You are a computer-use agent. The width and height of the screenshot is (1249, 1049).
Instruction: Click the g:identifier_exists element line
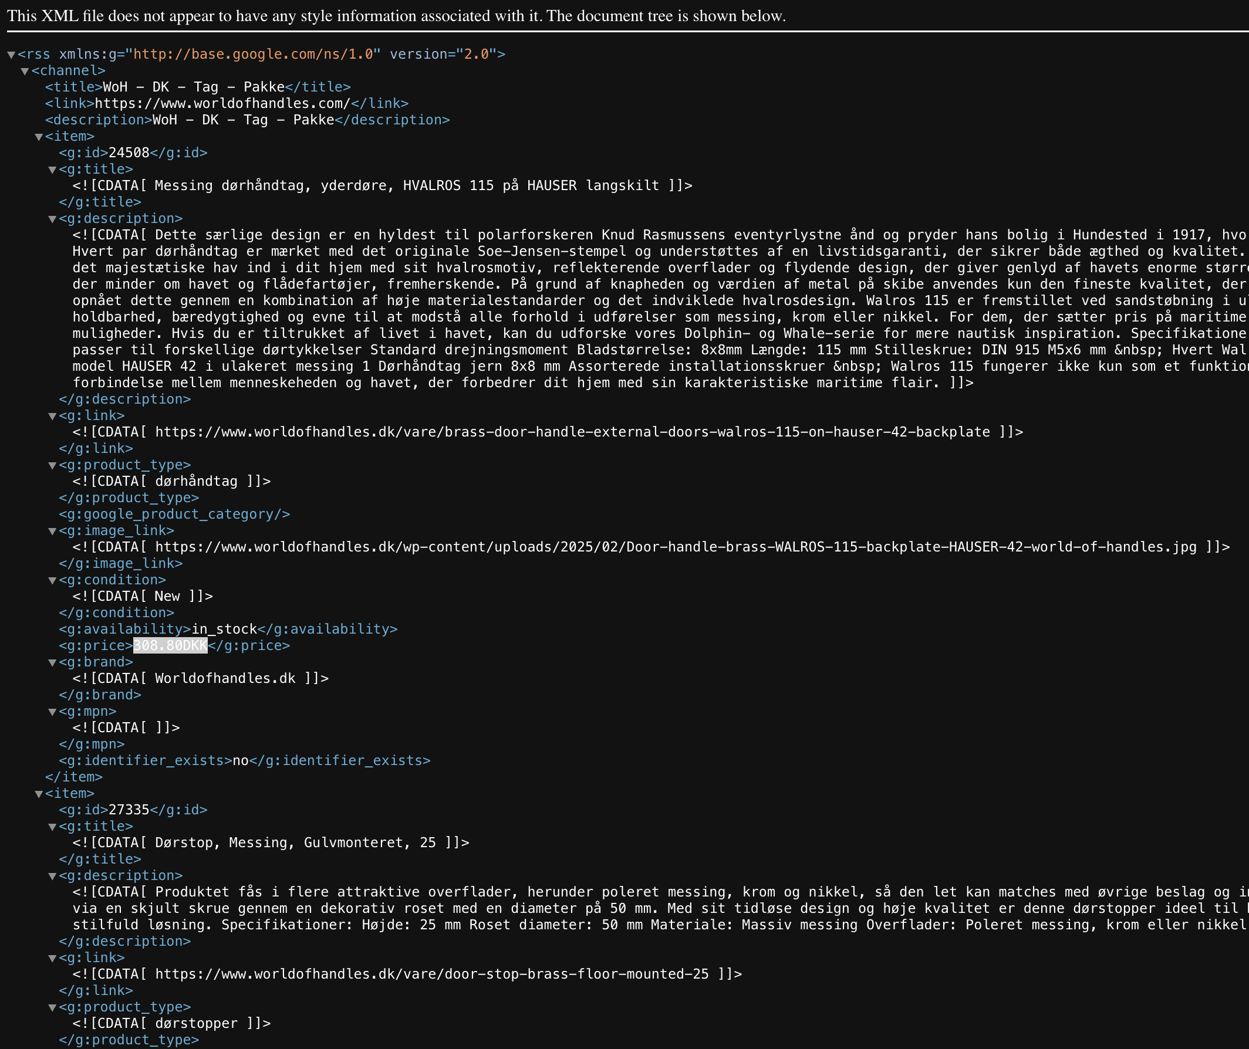coord(244,760)
